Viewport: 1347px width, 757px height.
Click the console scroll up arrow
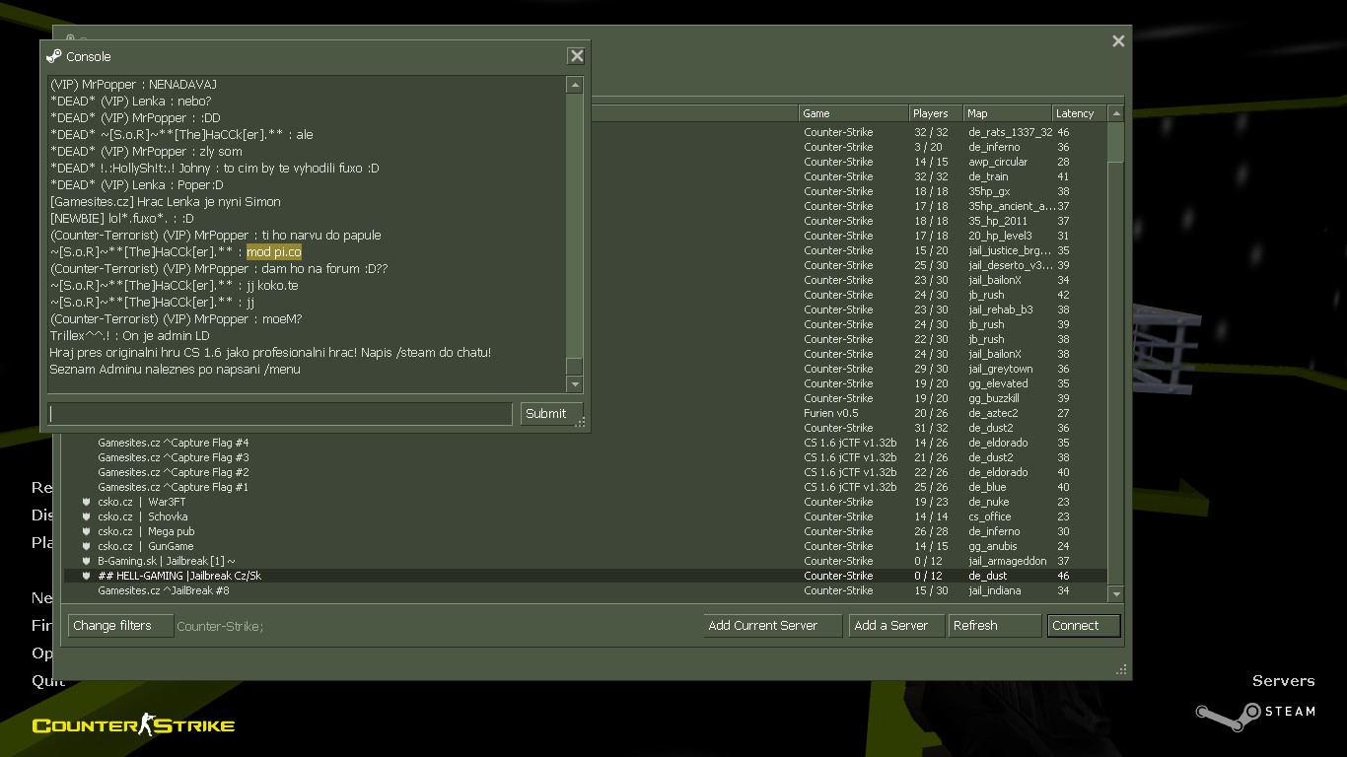tap(575, 85)
